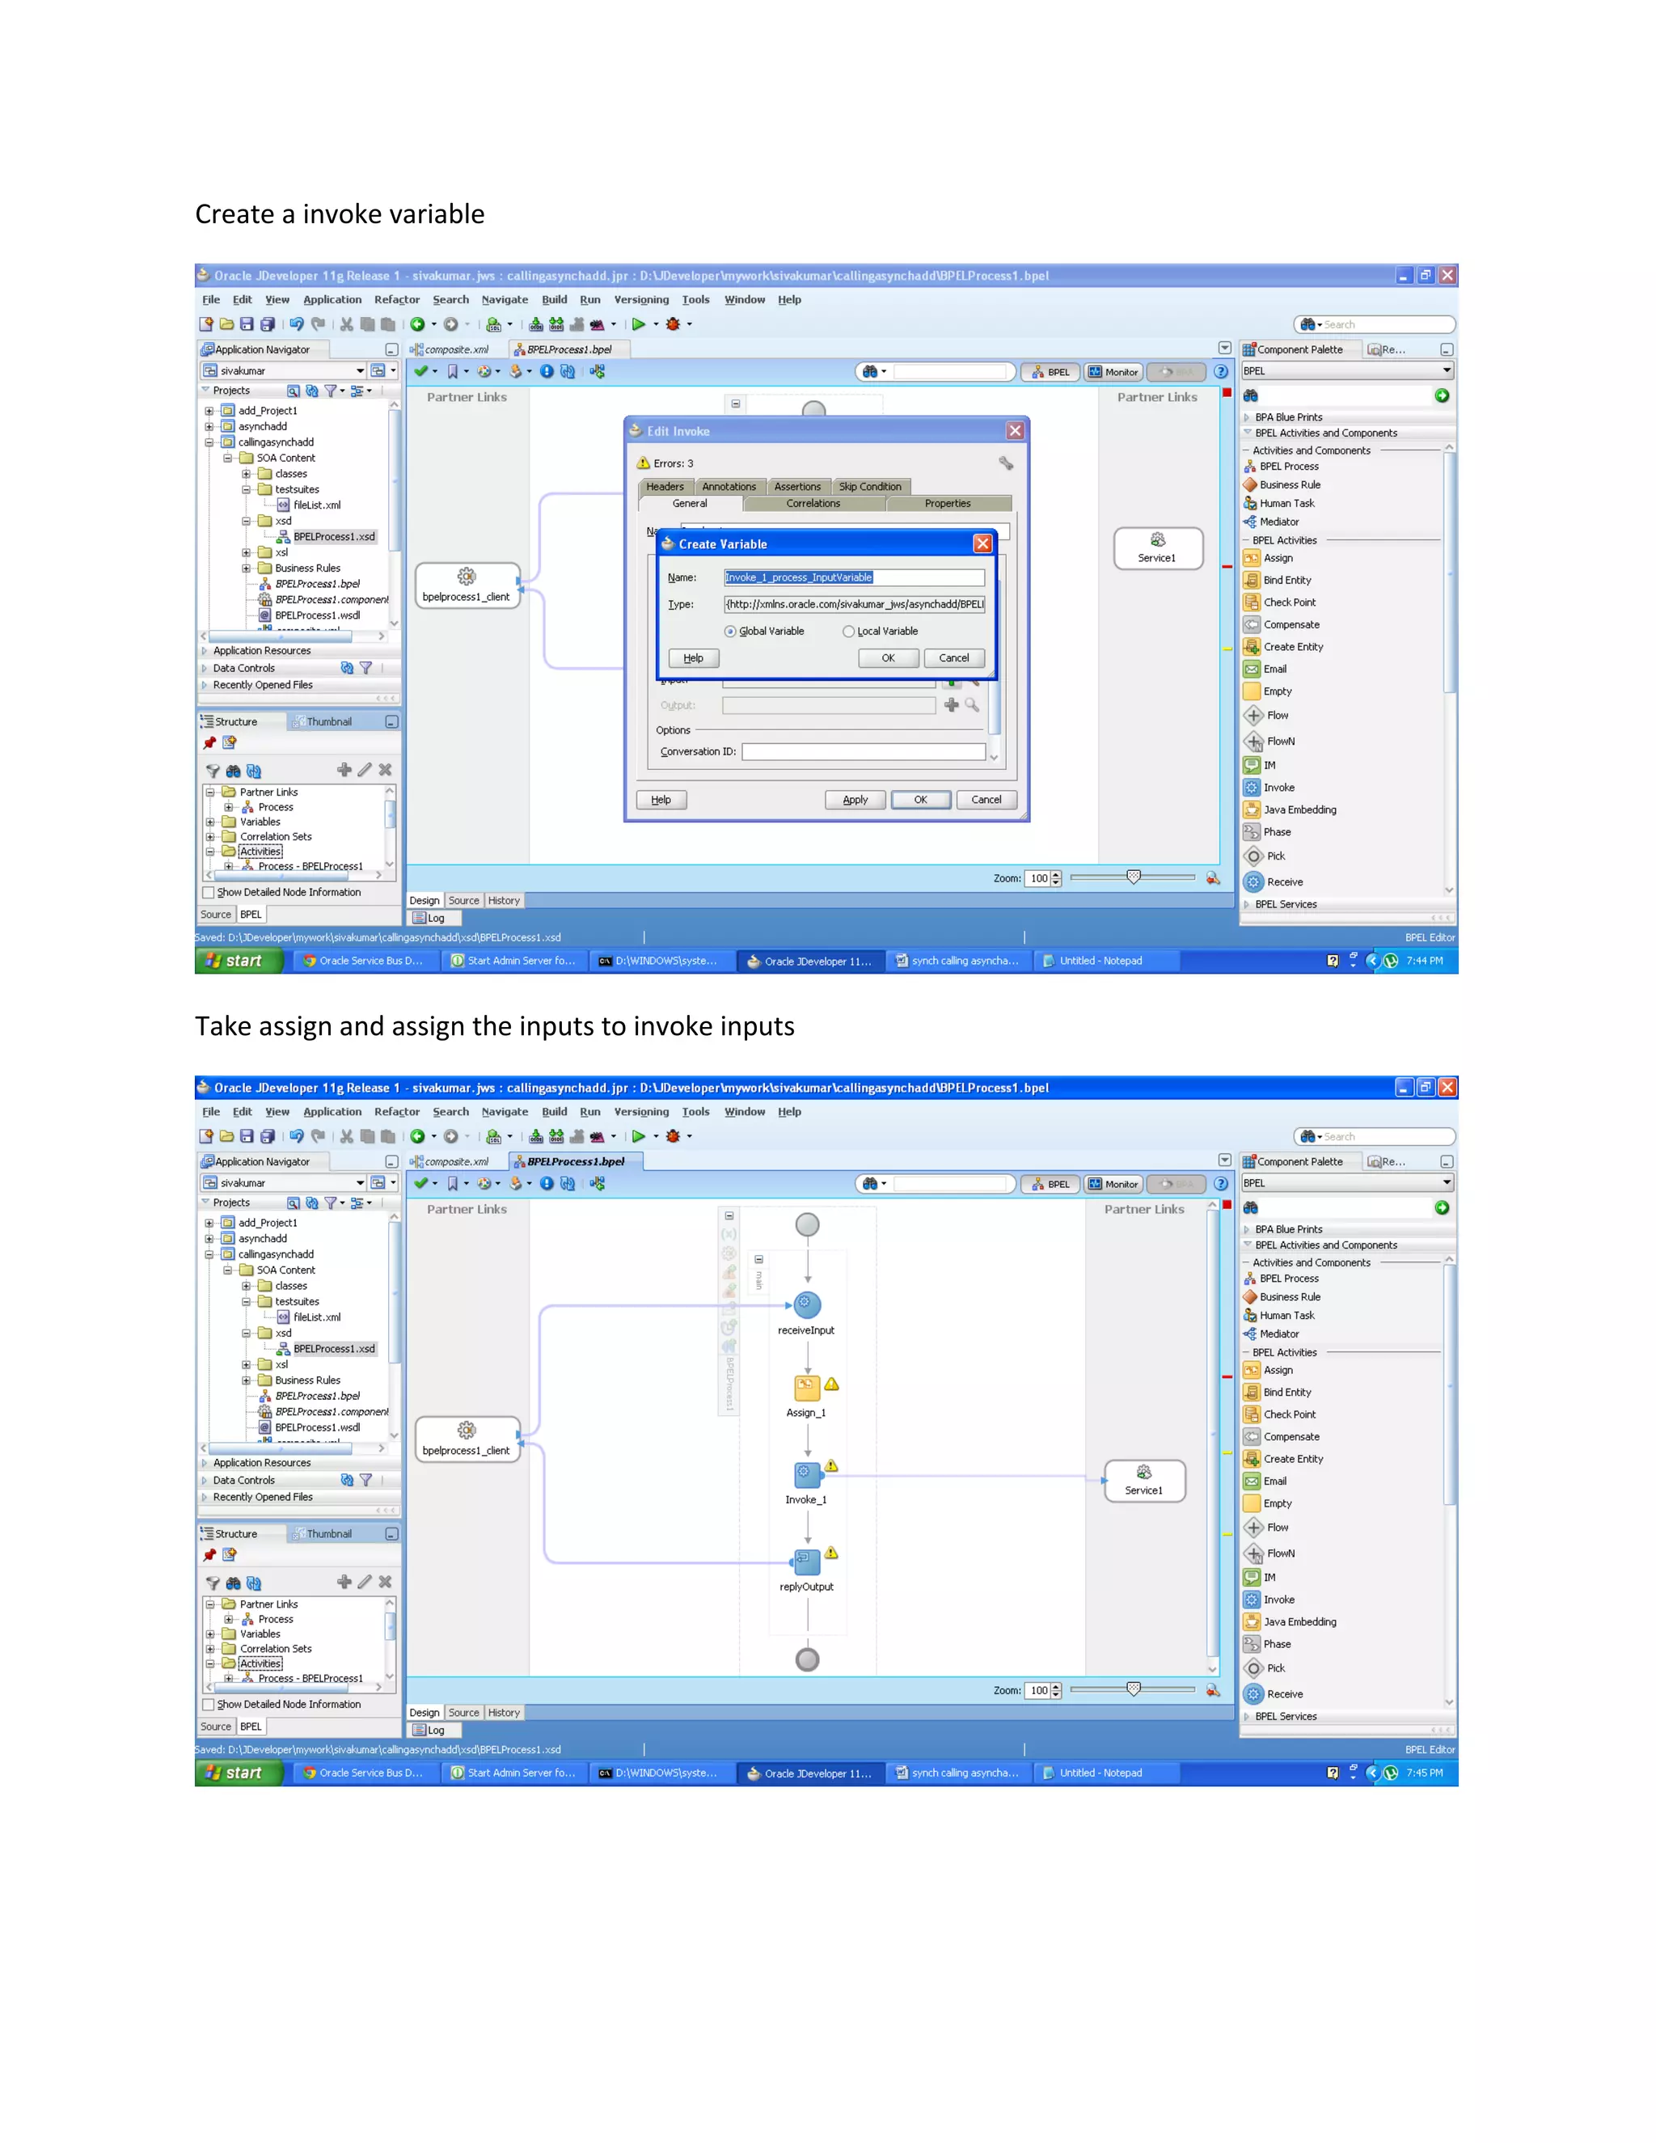This screenshot has width=1656, height=2143.
Task: Collapse callingasynchadd node in upper Projects tree
Action: pos(209,442)
